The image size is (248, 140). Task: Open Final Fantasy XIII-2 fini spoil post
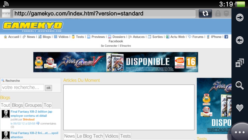[34, 135]
